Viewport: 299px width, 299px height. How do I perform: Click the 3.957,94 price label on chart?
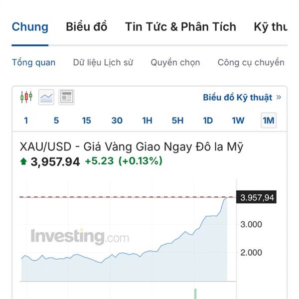point(257,198)
